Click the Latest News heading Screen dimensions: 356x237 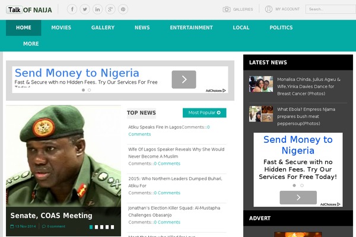268,62
